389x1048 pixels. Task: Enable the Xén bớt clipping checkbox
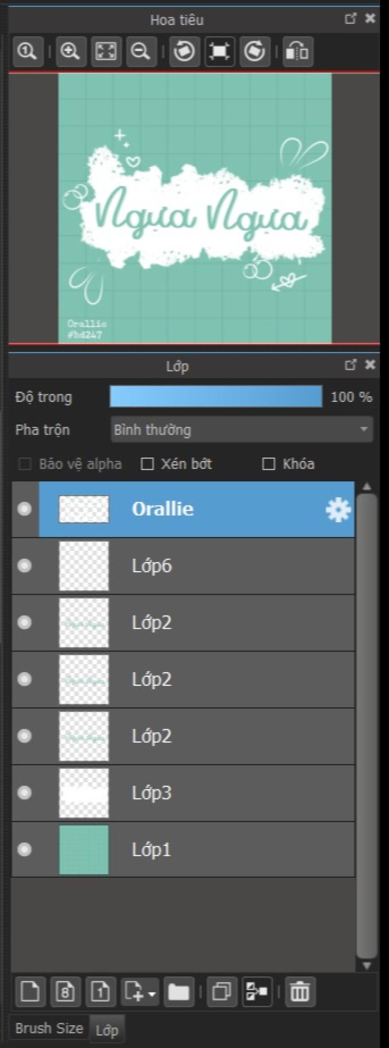(x=147, y=464)
